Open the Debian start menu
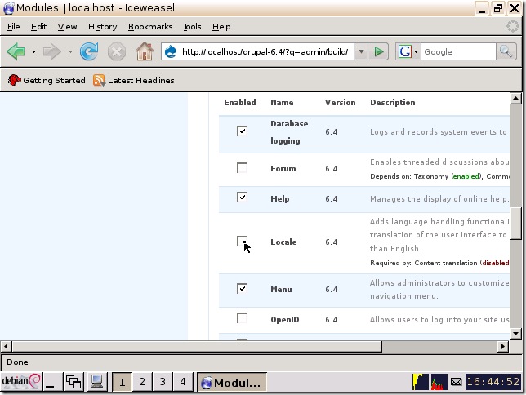The image size is (526, 395). coord(21,381)
